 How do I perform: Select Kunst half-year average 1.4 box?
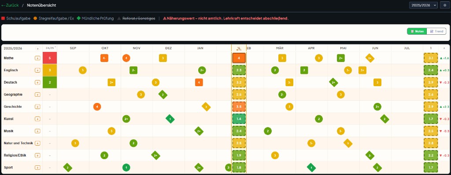[239, 119]
